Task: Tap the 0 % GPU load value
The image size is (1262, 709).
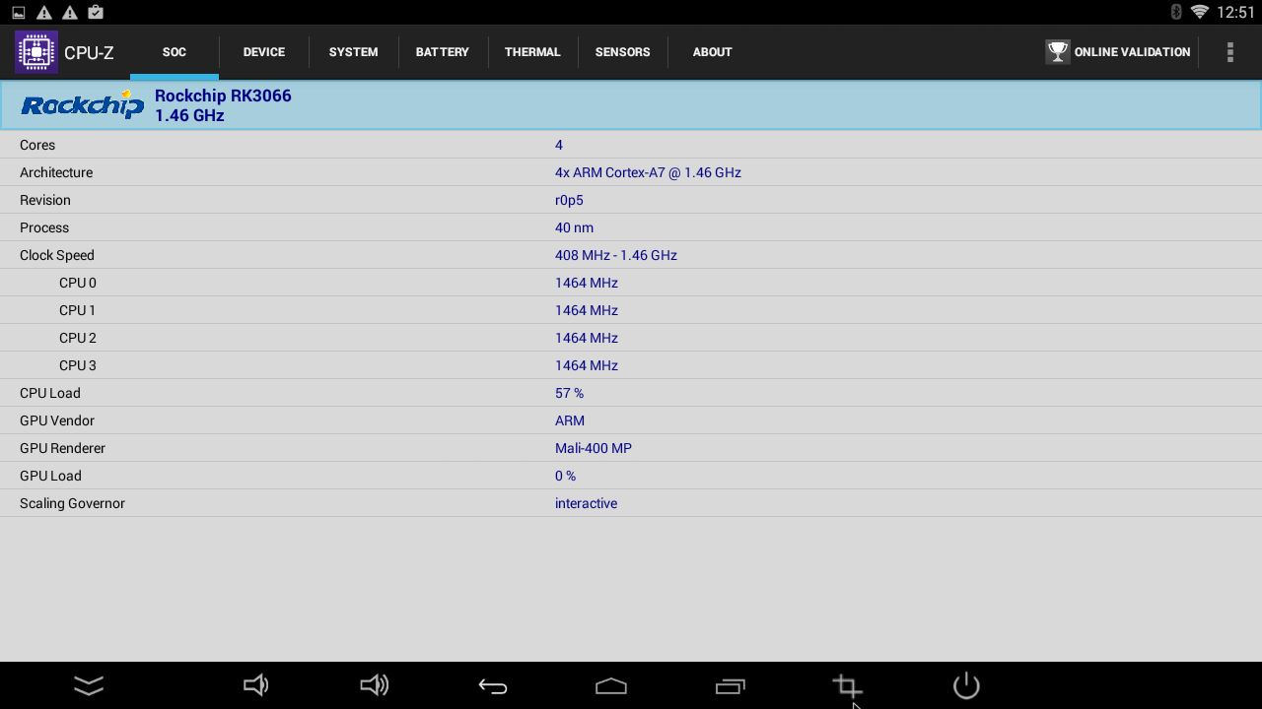Action: [x=565, y=476]
